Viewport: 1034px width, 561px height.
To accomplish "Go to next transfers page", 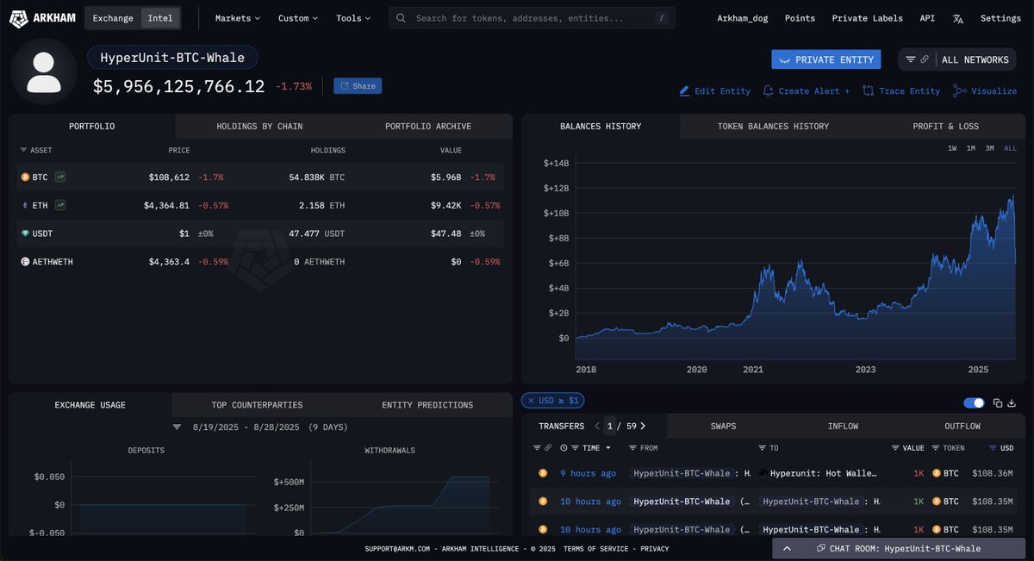I will coord(643,426).
